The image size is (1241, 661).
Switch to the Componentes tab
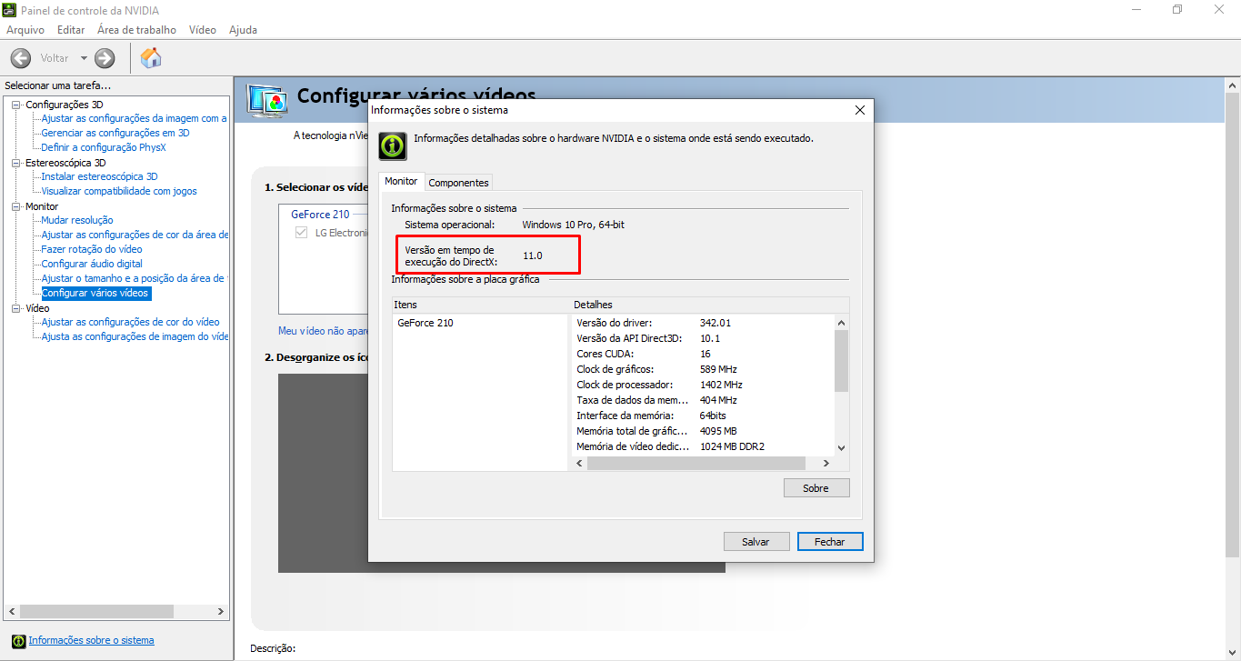[458, 183]
